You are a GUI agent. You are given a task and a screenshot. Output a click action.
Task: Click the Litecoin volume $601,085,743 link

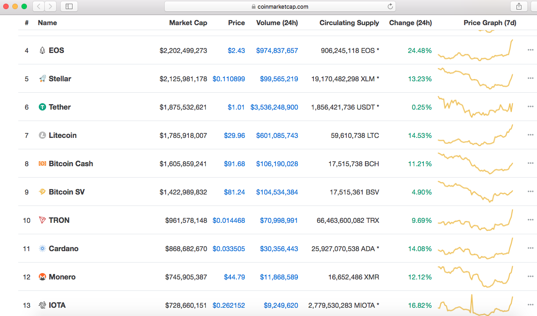pos(277,135)
